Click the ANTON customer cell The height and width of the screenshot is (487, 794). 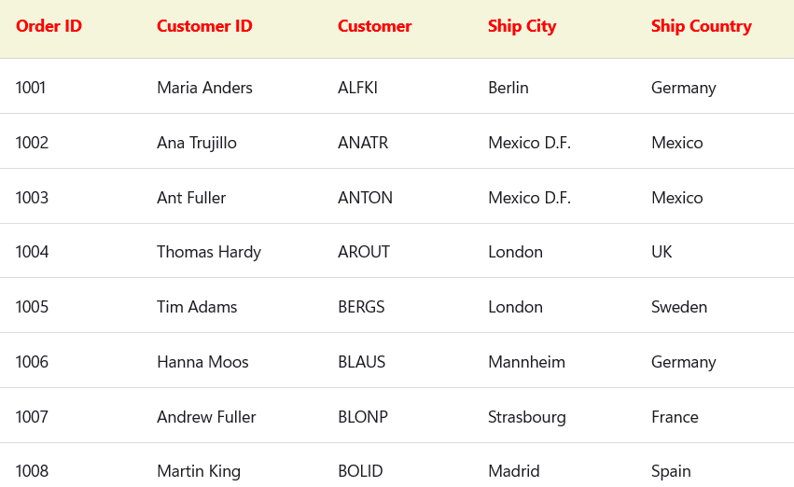tap(365, 198)
